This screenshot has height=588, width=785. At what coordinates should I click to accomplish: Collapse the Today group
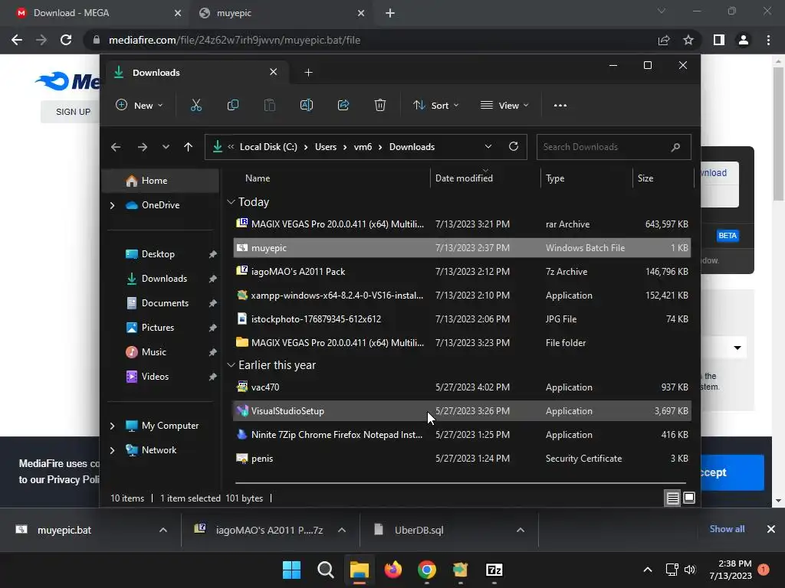[231, 202]
